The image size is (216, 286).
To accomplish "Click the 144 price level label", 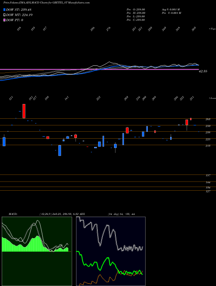I will [208, 182].
